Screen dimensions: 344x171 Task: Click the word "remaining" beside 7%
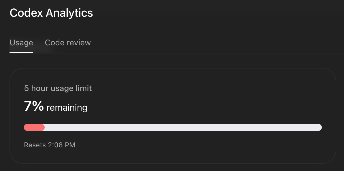pyautogui.click(x=67, y=108)
